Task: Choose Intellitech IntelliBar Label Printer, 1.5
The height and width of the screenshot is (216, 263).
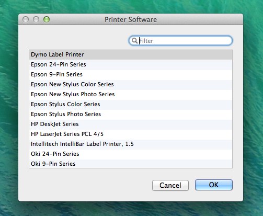Action: click(x=131, y=144)
